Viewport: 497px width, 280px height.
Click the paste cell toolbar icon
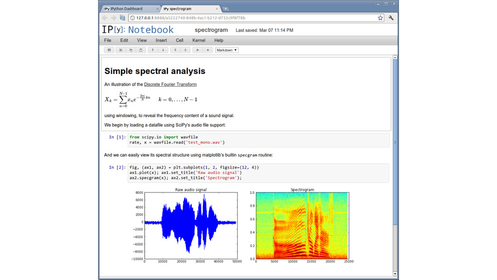[x=141, y=50]
